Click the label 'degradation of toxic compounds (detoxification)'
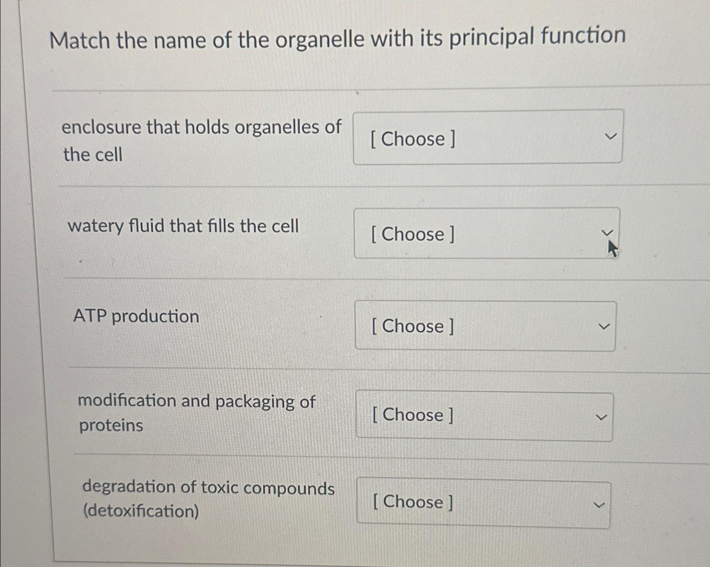Screen dimensions: 710x567 click(x=208, y=500)
